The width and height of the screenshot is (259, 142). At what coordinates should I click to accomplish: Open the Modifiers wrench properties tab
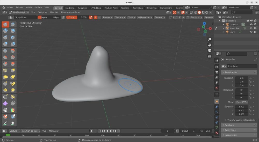tap(217, 107)
